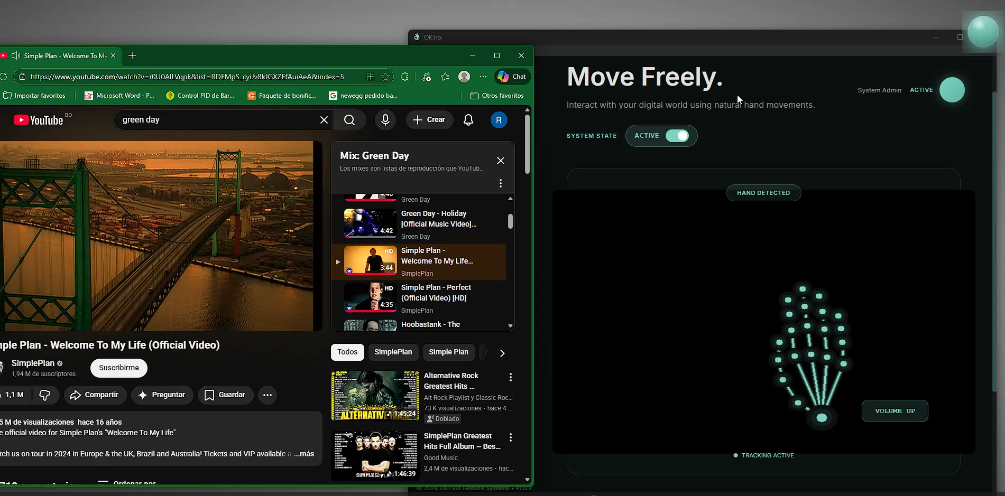Open the Paquete de bonific... bookmark

pyautogui.click(x=282, y=96)
